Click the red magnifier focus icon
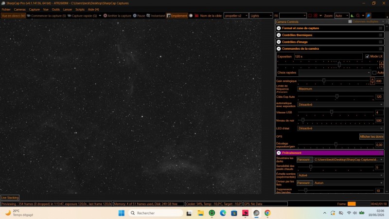This screenshot has height=219, width=389. [358, 16]
